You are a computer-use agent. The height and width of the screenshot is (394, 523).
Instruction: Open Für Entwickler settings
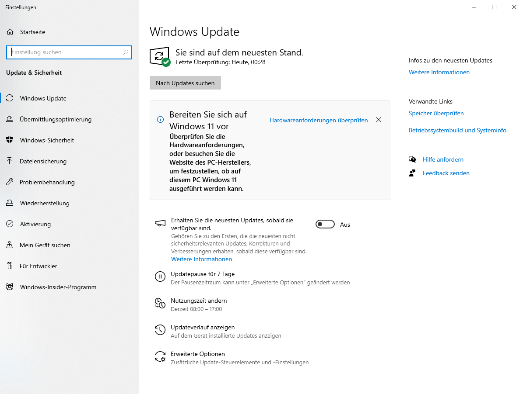pyautogui.click(x=70, y=266)
